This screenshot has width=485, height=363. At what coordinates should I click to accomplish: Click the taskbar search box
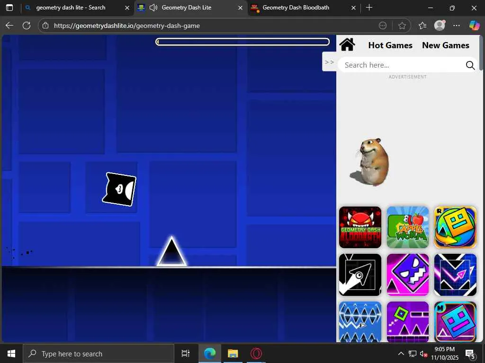99,354
